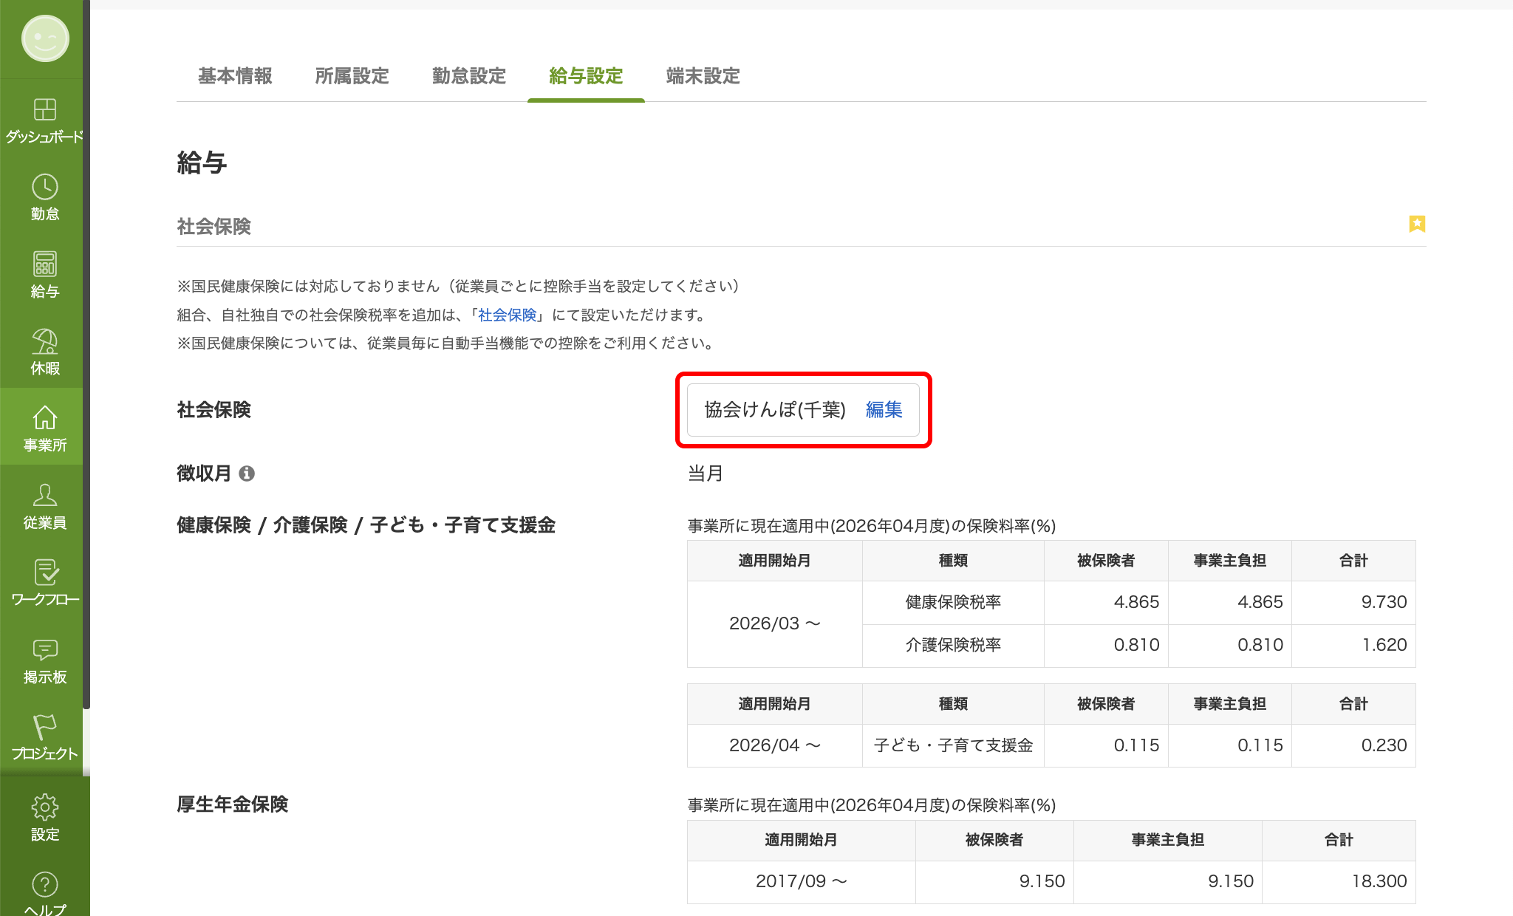Open 掲示板 speech bubble icon
The image size is (1513, 916).
[x=44, y=650]
